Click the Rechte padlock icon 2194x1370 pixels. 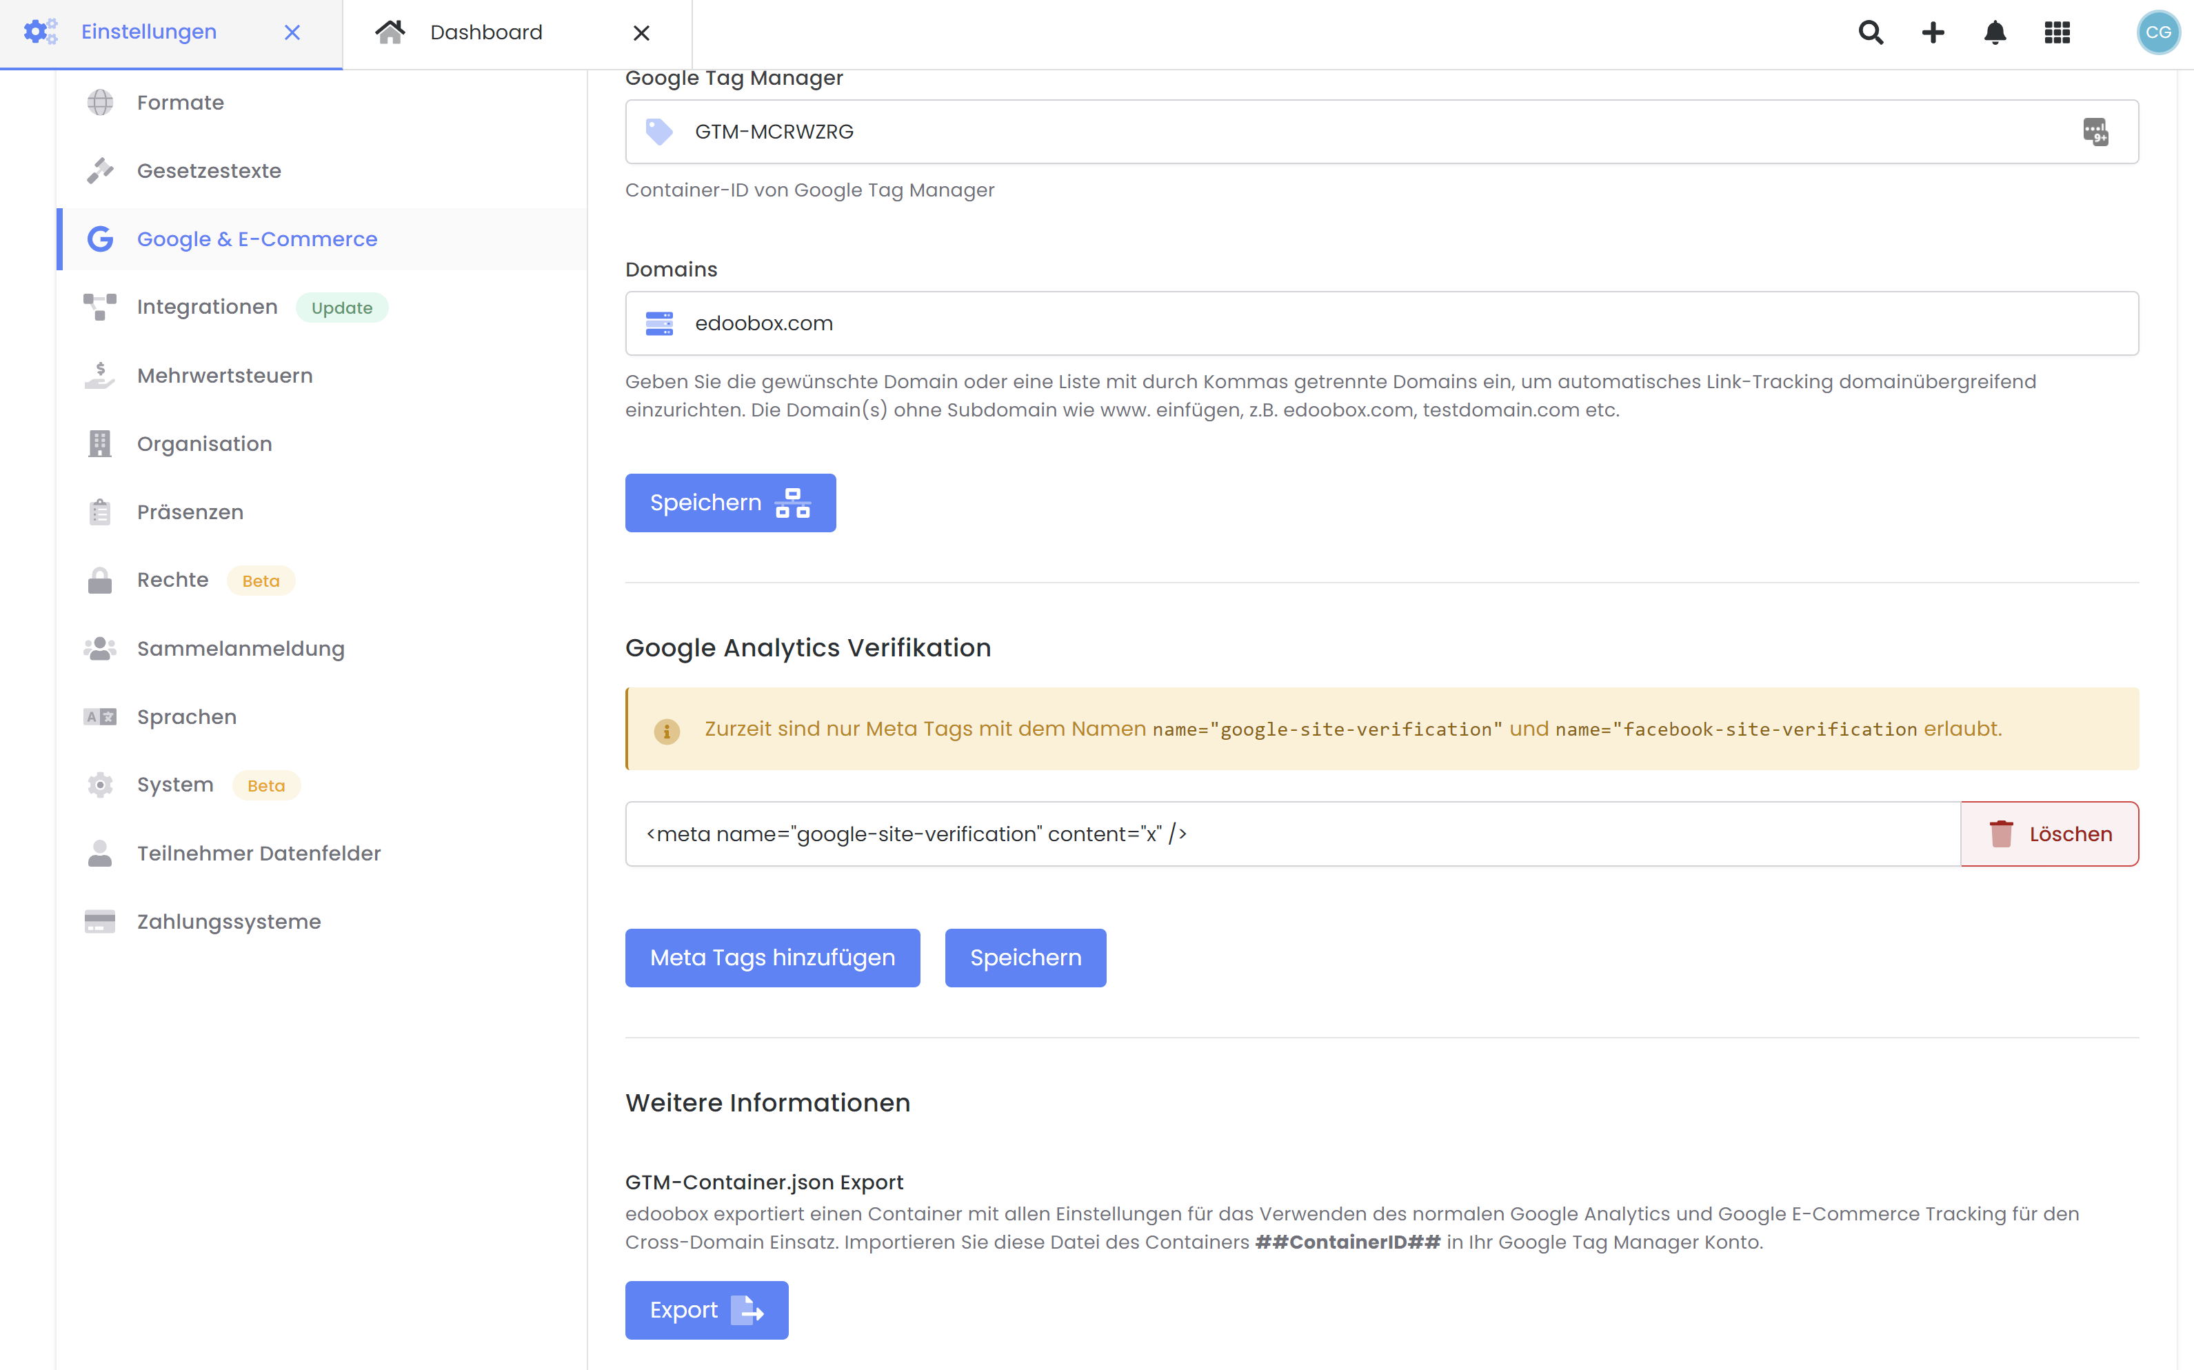click(x=100, y=580)
